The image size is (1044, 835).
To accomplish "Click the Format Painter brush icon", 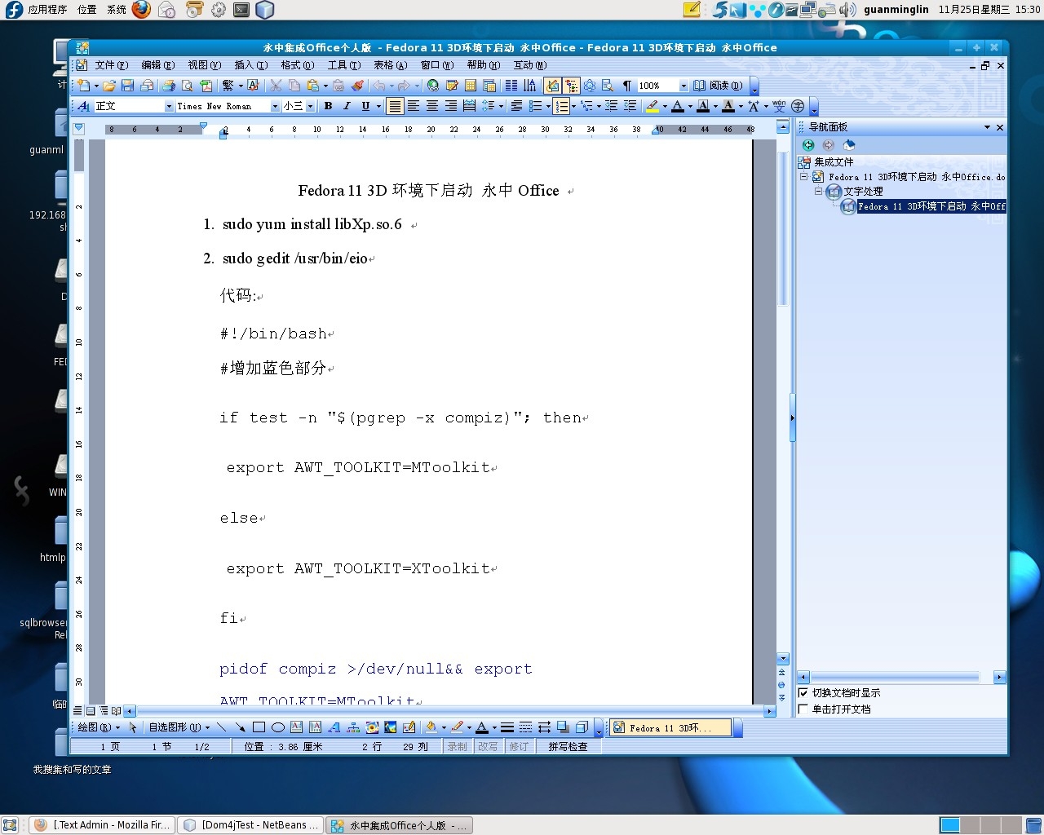I will pyautogui.click(x=357, y=86).
